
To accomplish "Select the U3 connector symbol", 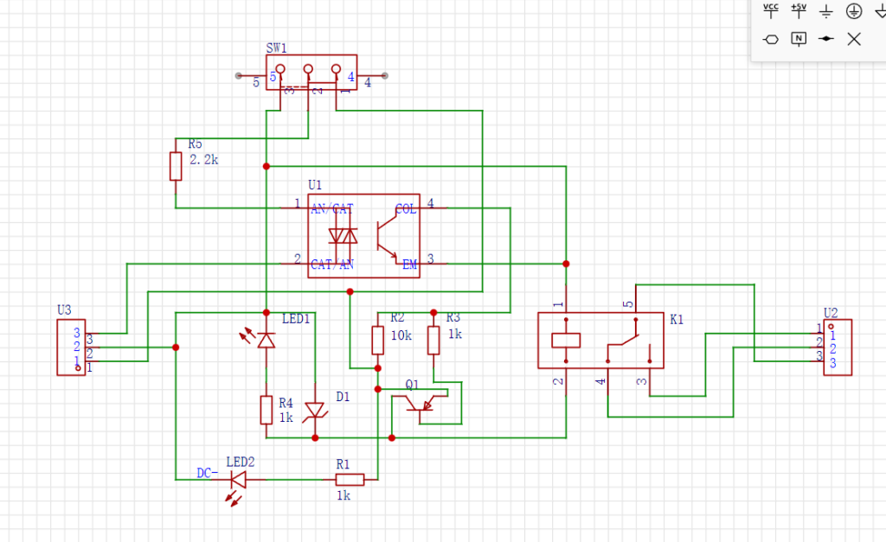I will click(71, 348).
